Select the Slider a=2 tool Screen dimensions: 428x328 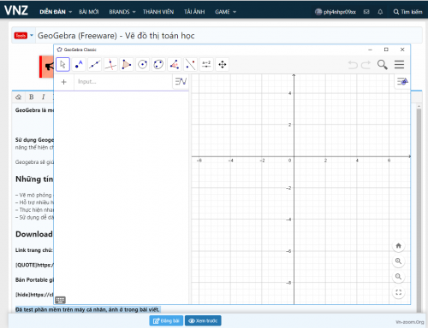coord(206,64)
